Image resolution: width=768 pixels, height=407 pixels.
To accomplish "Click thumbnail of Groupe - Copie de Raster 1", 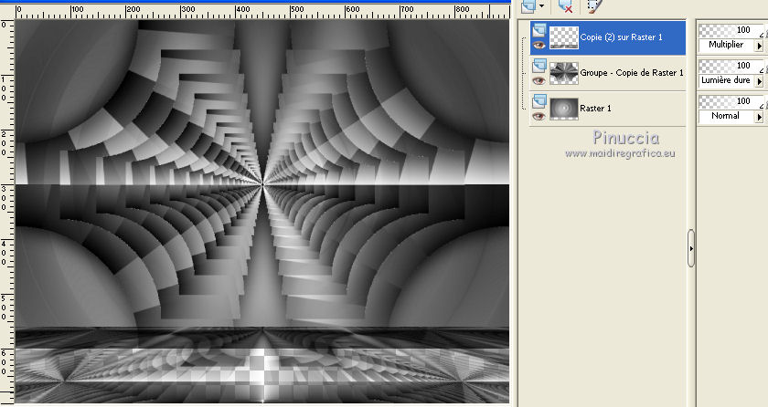I will [x=564, y=73].
